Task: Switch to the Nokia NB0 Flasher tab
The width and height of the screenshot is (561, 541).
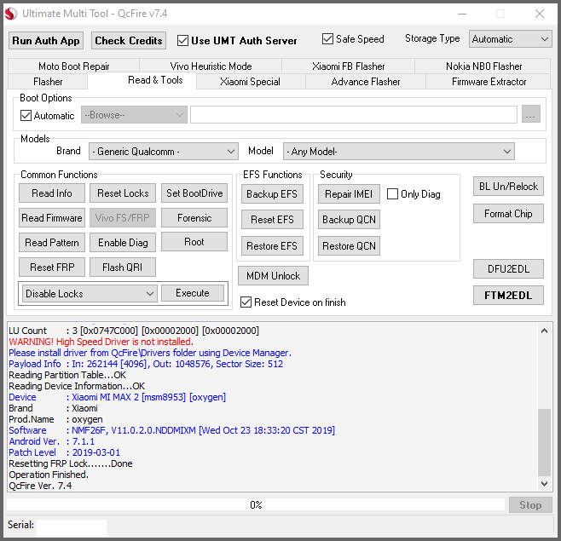Action: 483,66
